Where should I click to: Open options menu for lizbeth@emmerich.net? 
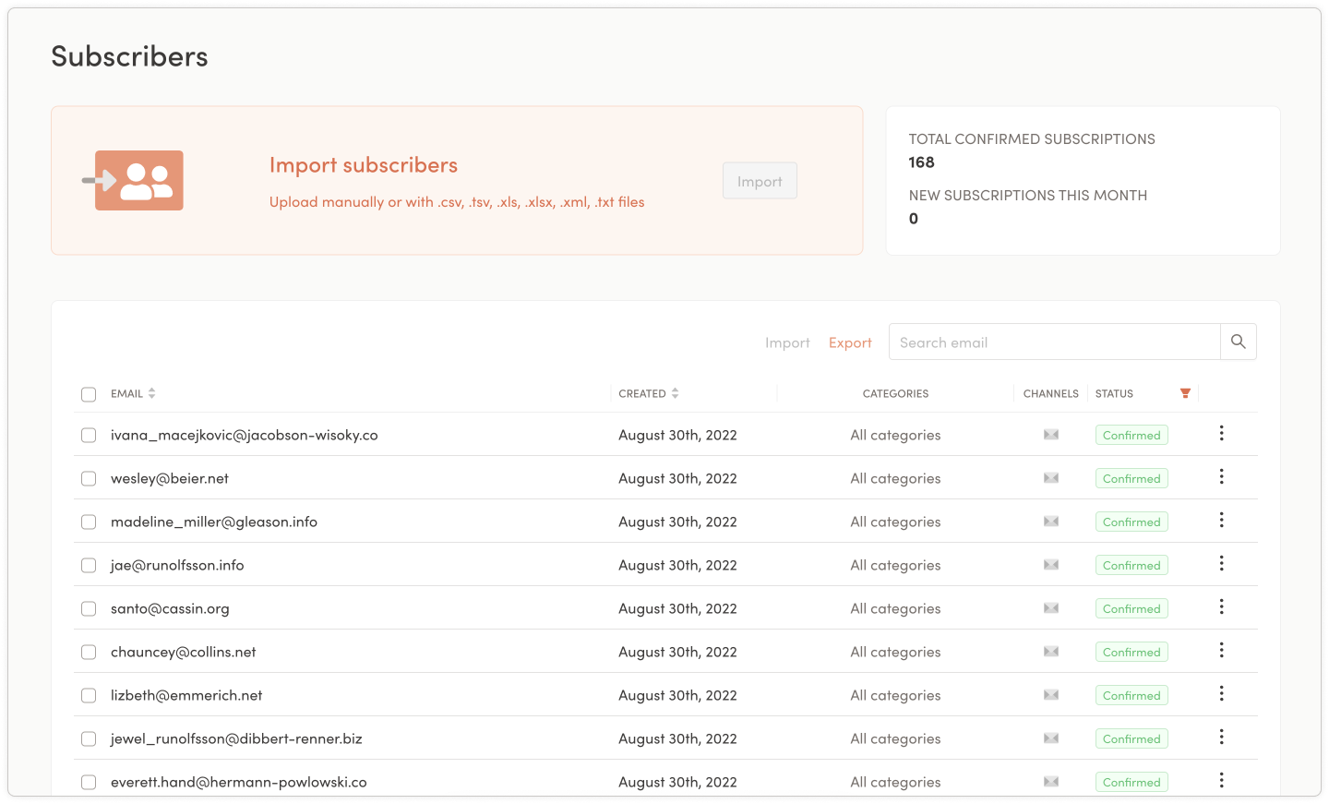click(x=1221, y=693)
